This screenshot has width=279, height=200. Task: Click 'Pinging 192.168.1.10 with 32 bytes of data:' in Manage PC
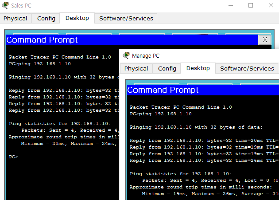point(196,127)
